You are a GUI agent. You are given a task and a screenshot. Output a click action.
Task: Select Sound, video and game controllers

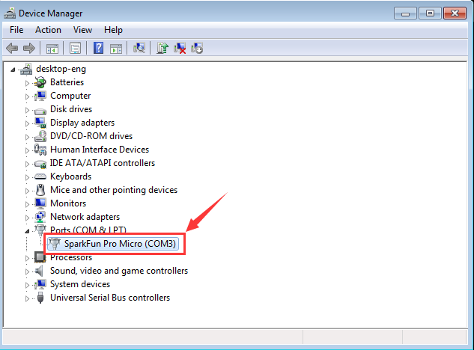(118, 271)
